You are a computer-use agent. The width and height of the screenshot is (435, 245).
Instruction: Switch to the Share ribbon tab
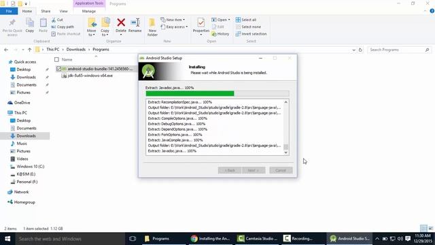pyautogui.click(x=46, y=11)
